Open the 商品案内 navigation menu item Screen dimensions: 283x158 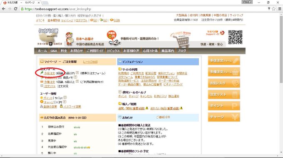click(167, 51)
